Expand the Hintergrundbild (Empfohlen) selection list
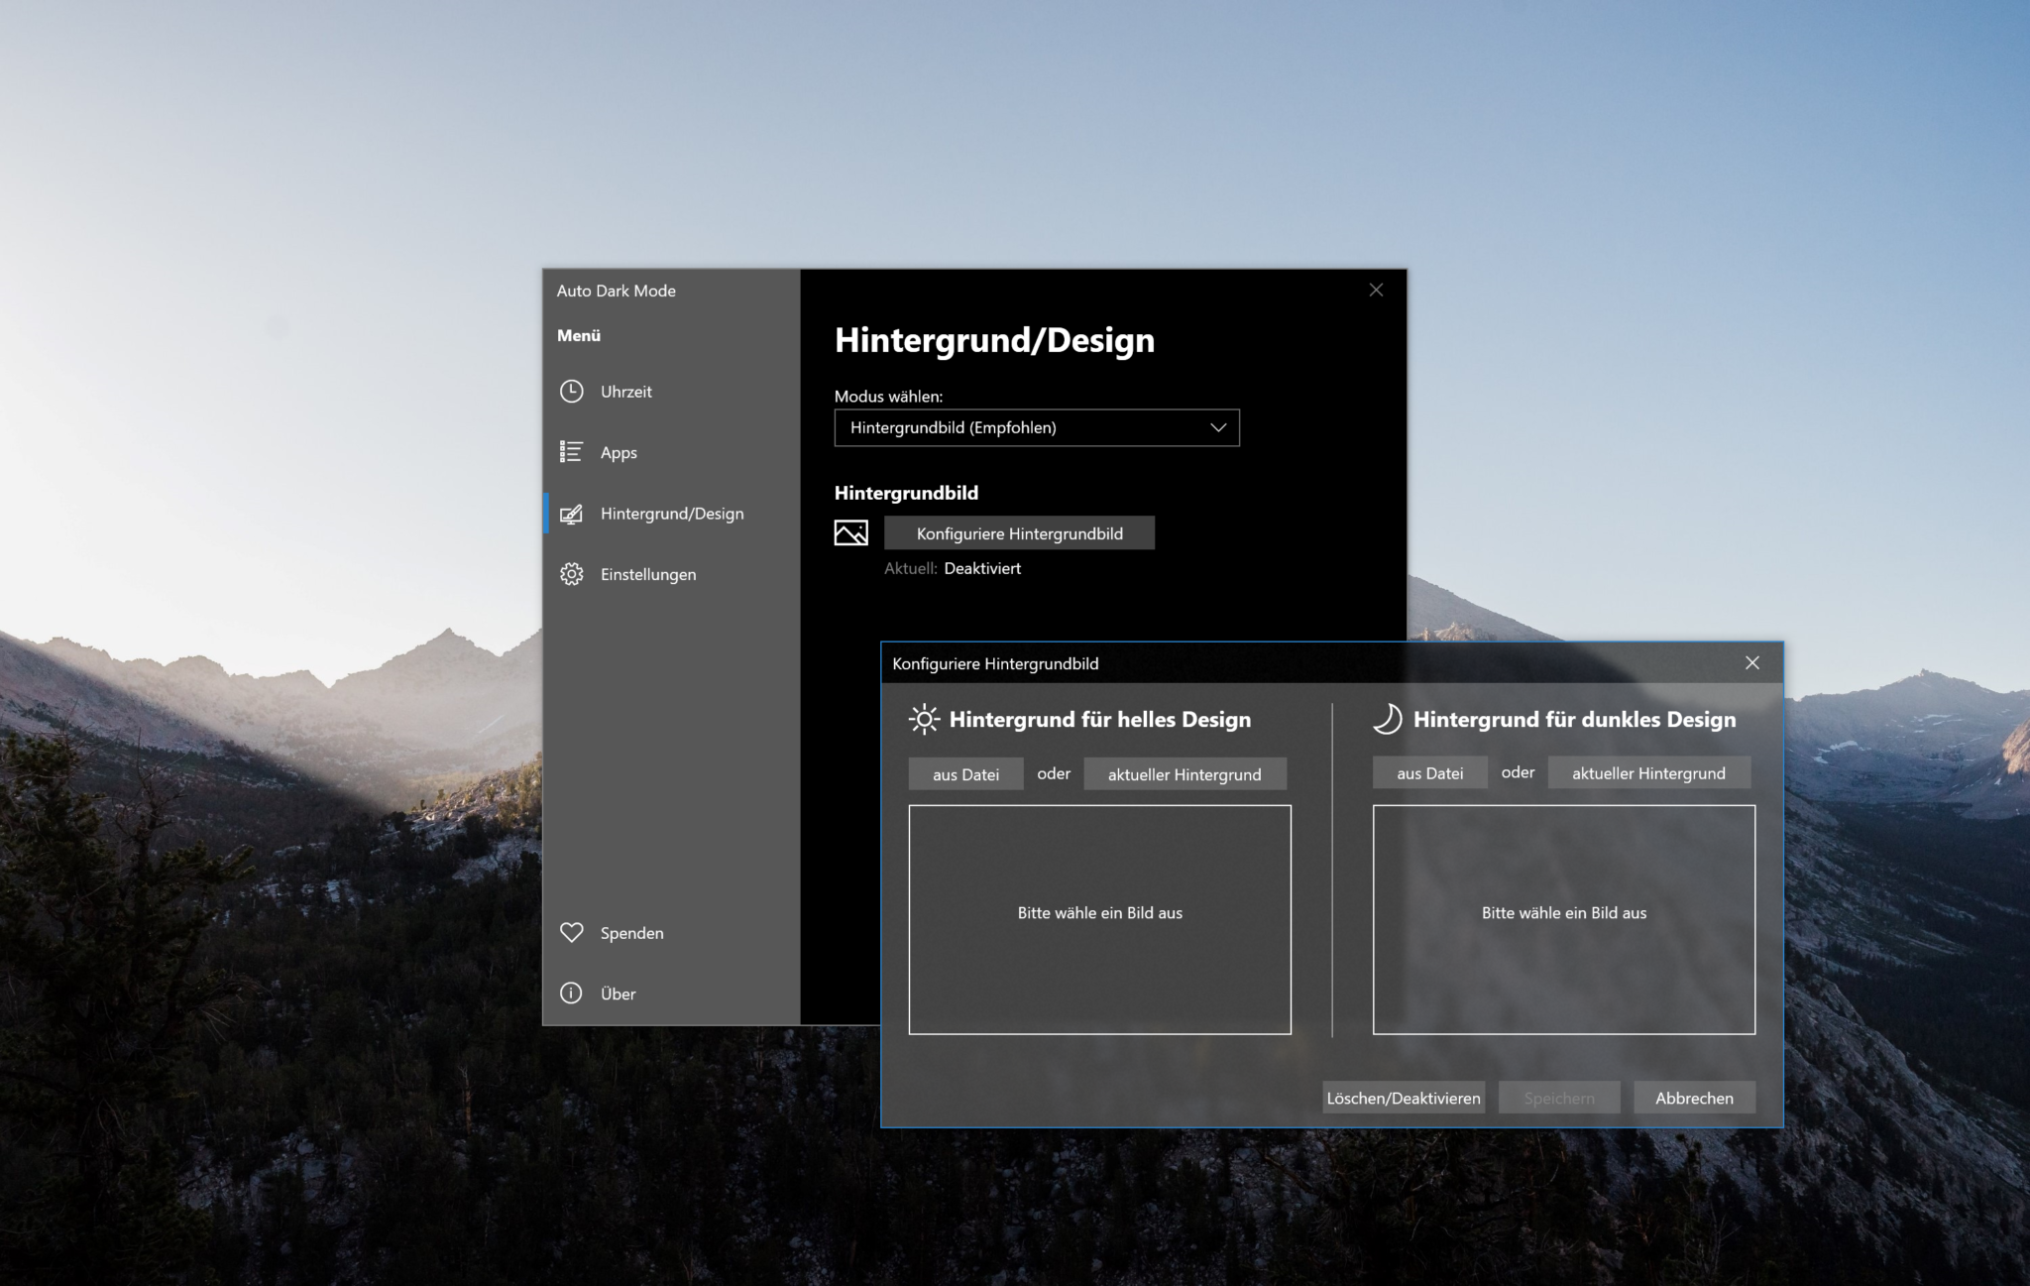The width and height of the screenshot is (2030, 1286). point(1036,427)
